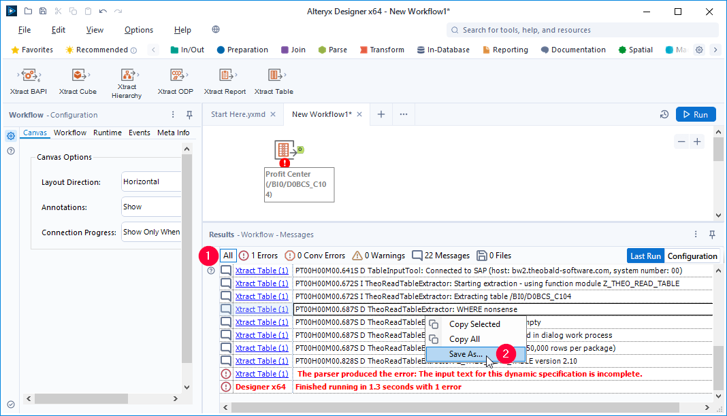Toggle the 22 Messages filter
This screenshot has width=727, height=416.
(440, 256)
